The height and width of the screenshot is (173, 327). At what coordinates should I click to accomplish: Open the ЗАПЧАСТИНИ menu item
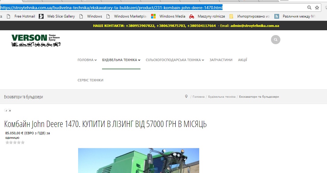(221, 60)
